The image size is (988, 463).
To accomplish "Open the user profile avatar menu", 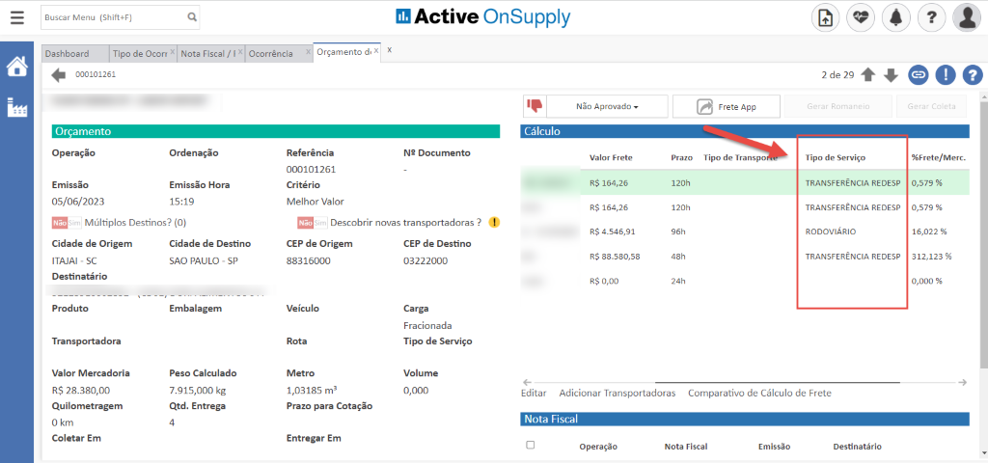I will [x=967, y=17].
